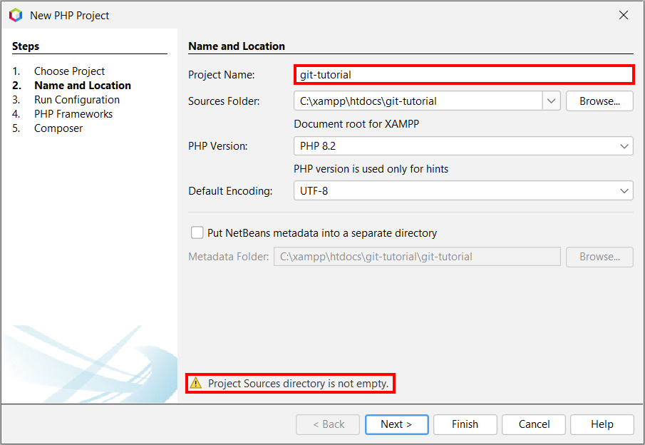Click the yellow warning triangle icon
Viewport: 645px width, 445px height.
coord(196,384)
